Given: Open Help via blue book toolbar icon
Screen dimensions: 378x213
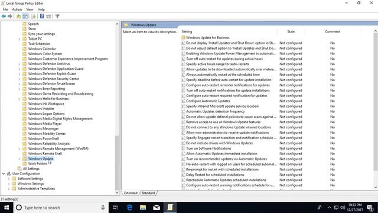Looking at the screenshot, I should pos(42,17).
